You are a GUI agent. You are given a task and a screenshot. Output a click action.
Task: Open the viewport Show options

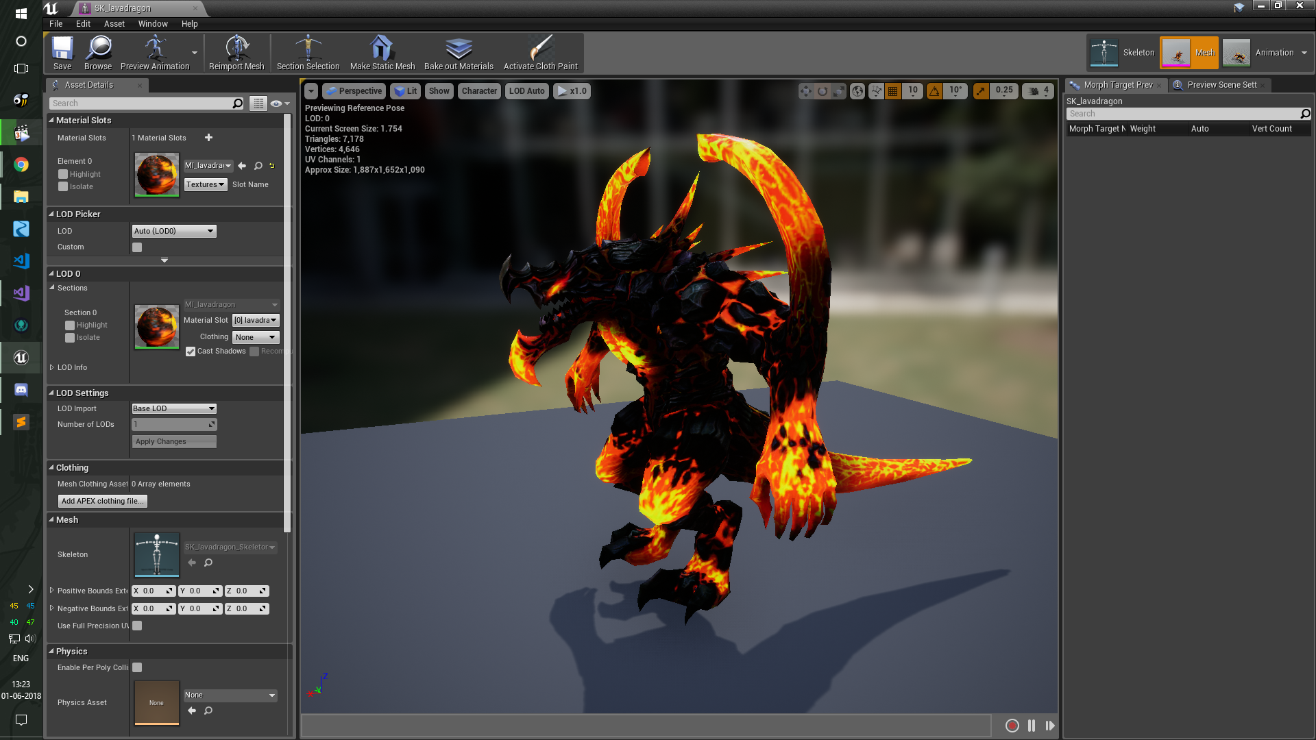click(439, 91)
